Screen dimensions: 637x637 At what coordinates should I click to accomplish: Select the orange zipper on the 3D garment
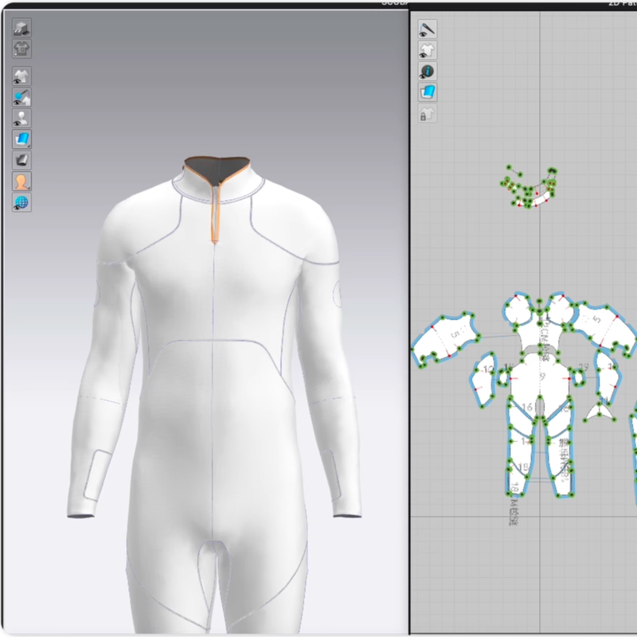(x=215, y=213)
